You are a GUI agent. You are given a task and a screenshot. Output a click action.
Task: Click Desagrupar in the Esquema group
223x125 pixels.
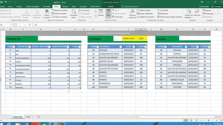click(x=208, y=14)
